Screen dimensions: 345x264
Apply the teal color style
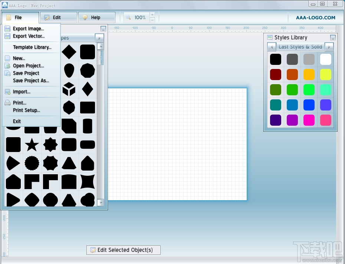(276, 105)
